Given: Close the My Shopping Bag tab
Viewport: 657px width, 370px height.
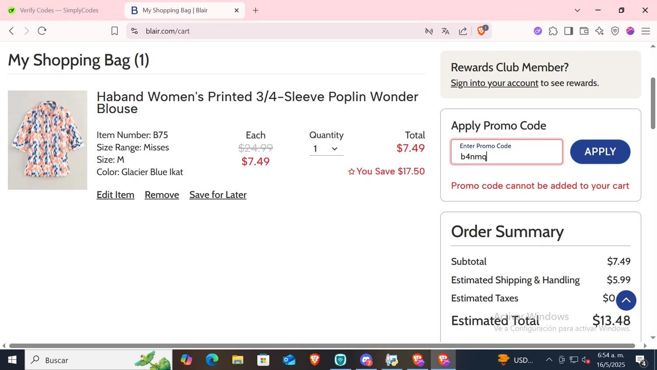Looking at the screenshot, I should (x=237, y=10).
